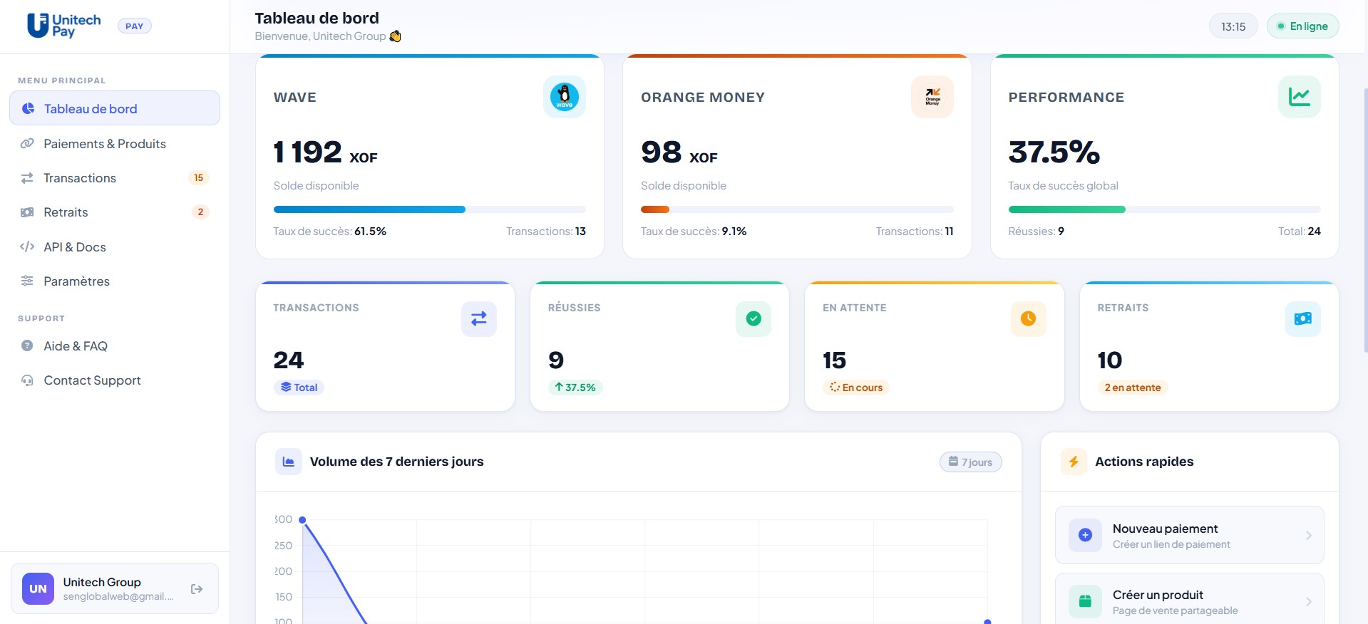This screenshot has width=1368, height=624.
Task: Open the 7 jours period selector
Action: point(971,462)
